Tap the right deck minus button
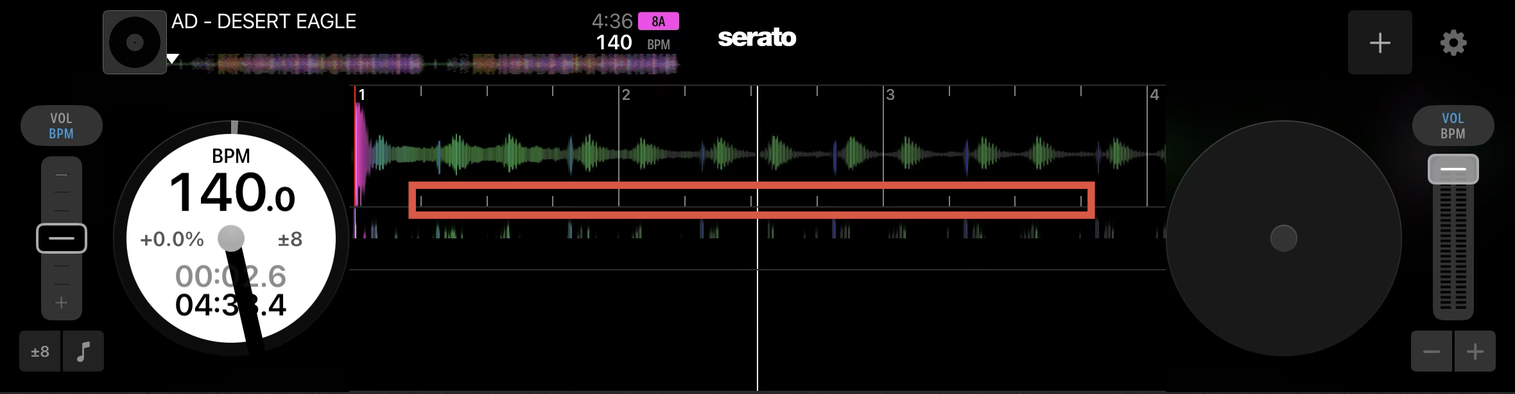Screen dimensions: 1515x394 (1432, 351)
